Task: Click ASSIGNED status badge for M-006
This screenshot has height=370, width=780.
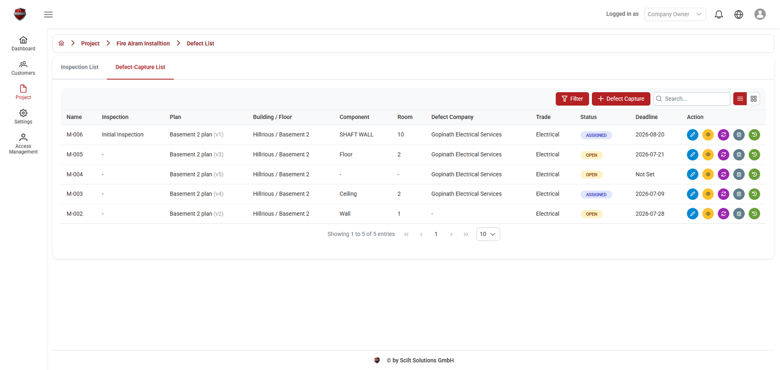Action: (x=596, y=136)
